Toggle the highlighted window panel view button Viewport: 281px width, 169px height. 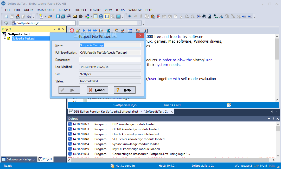pos(95,17)
